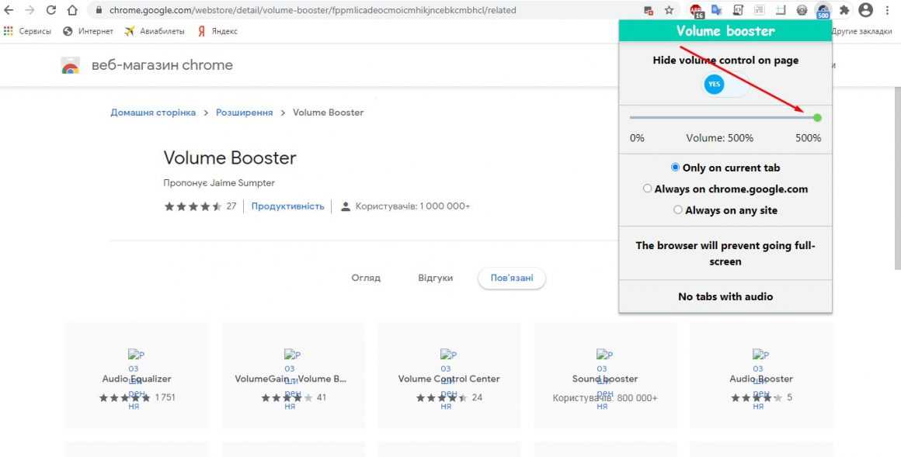The height and width of the screenshot is (457, 901).
Task: Go back with the browser back arrow
Action: tap(9, 10)
